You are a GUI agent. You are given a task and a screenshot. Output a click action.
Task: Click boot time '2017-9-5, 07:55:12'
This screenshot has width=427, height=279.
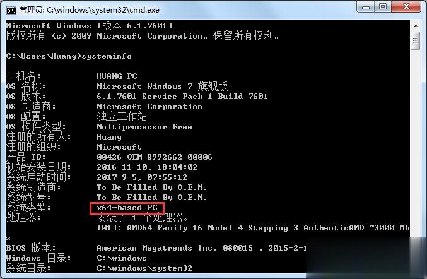pyautogui.click(x=142, y=177)
